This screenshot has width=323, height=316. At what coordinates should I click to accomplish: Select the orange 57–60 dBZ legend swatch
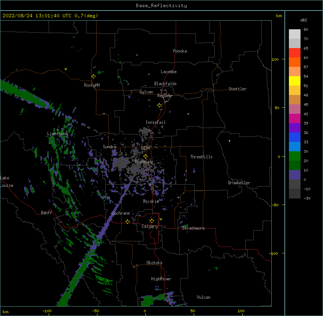(x=295, y=62)
